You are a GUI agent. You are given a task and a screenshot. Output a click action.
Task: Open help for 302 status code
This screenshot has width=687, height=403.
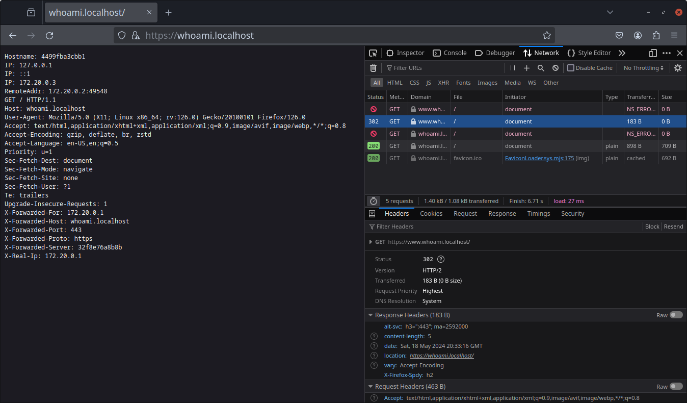tap(441, 259)
